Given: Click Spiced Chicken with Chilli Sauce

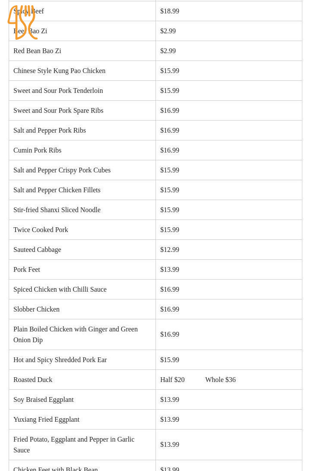Looking at the screenshot, I should (x=60, y=290).
